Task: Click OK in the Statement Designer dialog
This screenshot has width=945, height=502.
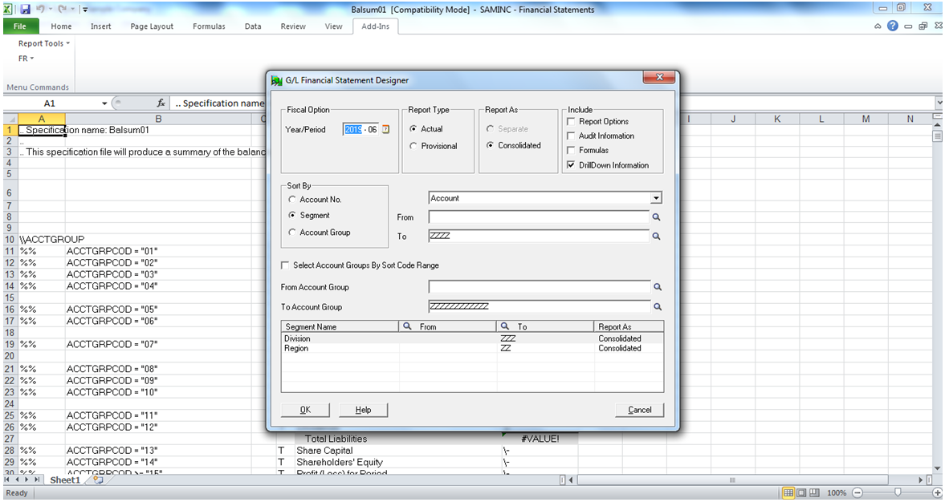Action: 306,410
